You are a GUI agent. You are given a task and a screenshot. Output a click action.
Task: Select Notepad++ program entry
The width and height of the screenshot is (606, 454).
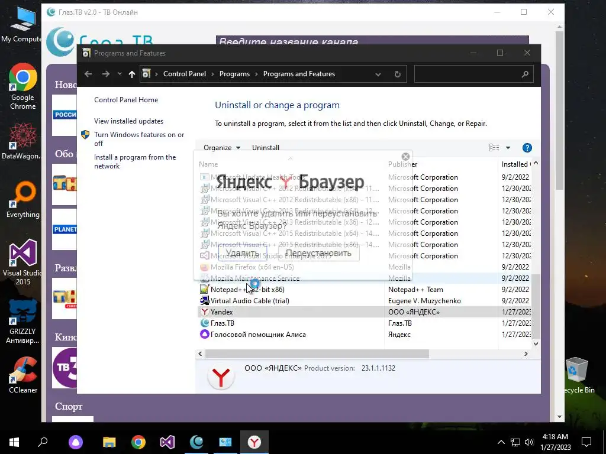tap(364, 290)
